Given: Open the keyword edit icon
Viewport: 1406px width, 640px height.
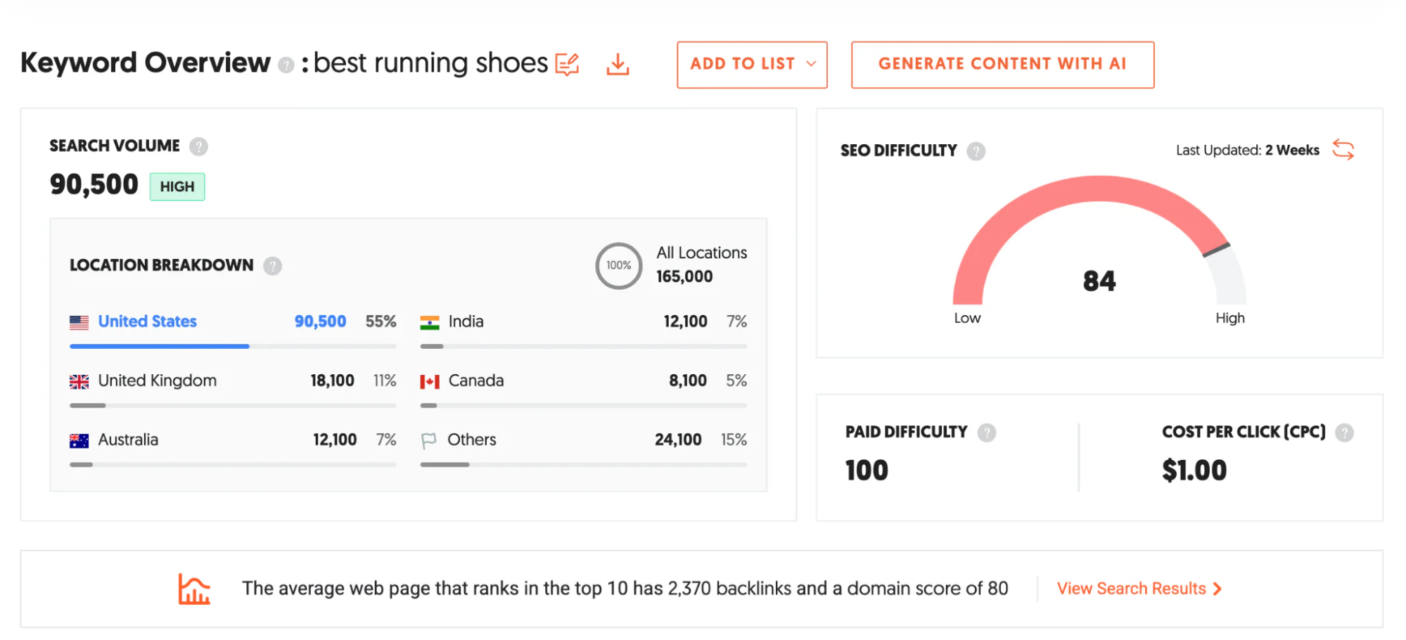Looking at the screenshot, I should pyautogui.click(x=567, y=63).
